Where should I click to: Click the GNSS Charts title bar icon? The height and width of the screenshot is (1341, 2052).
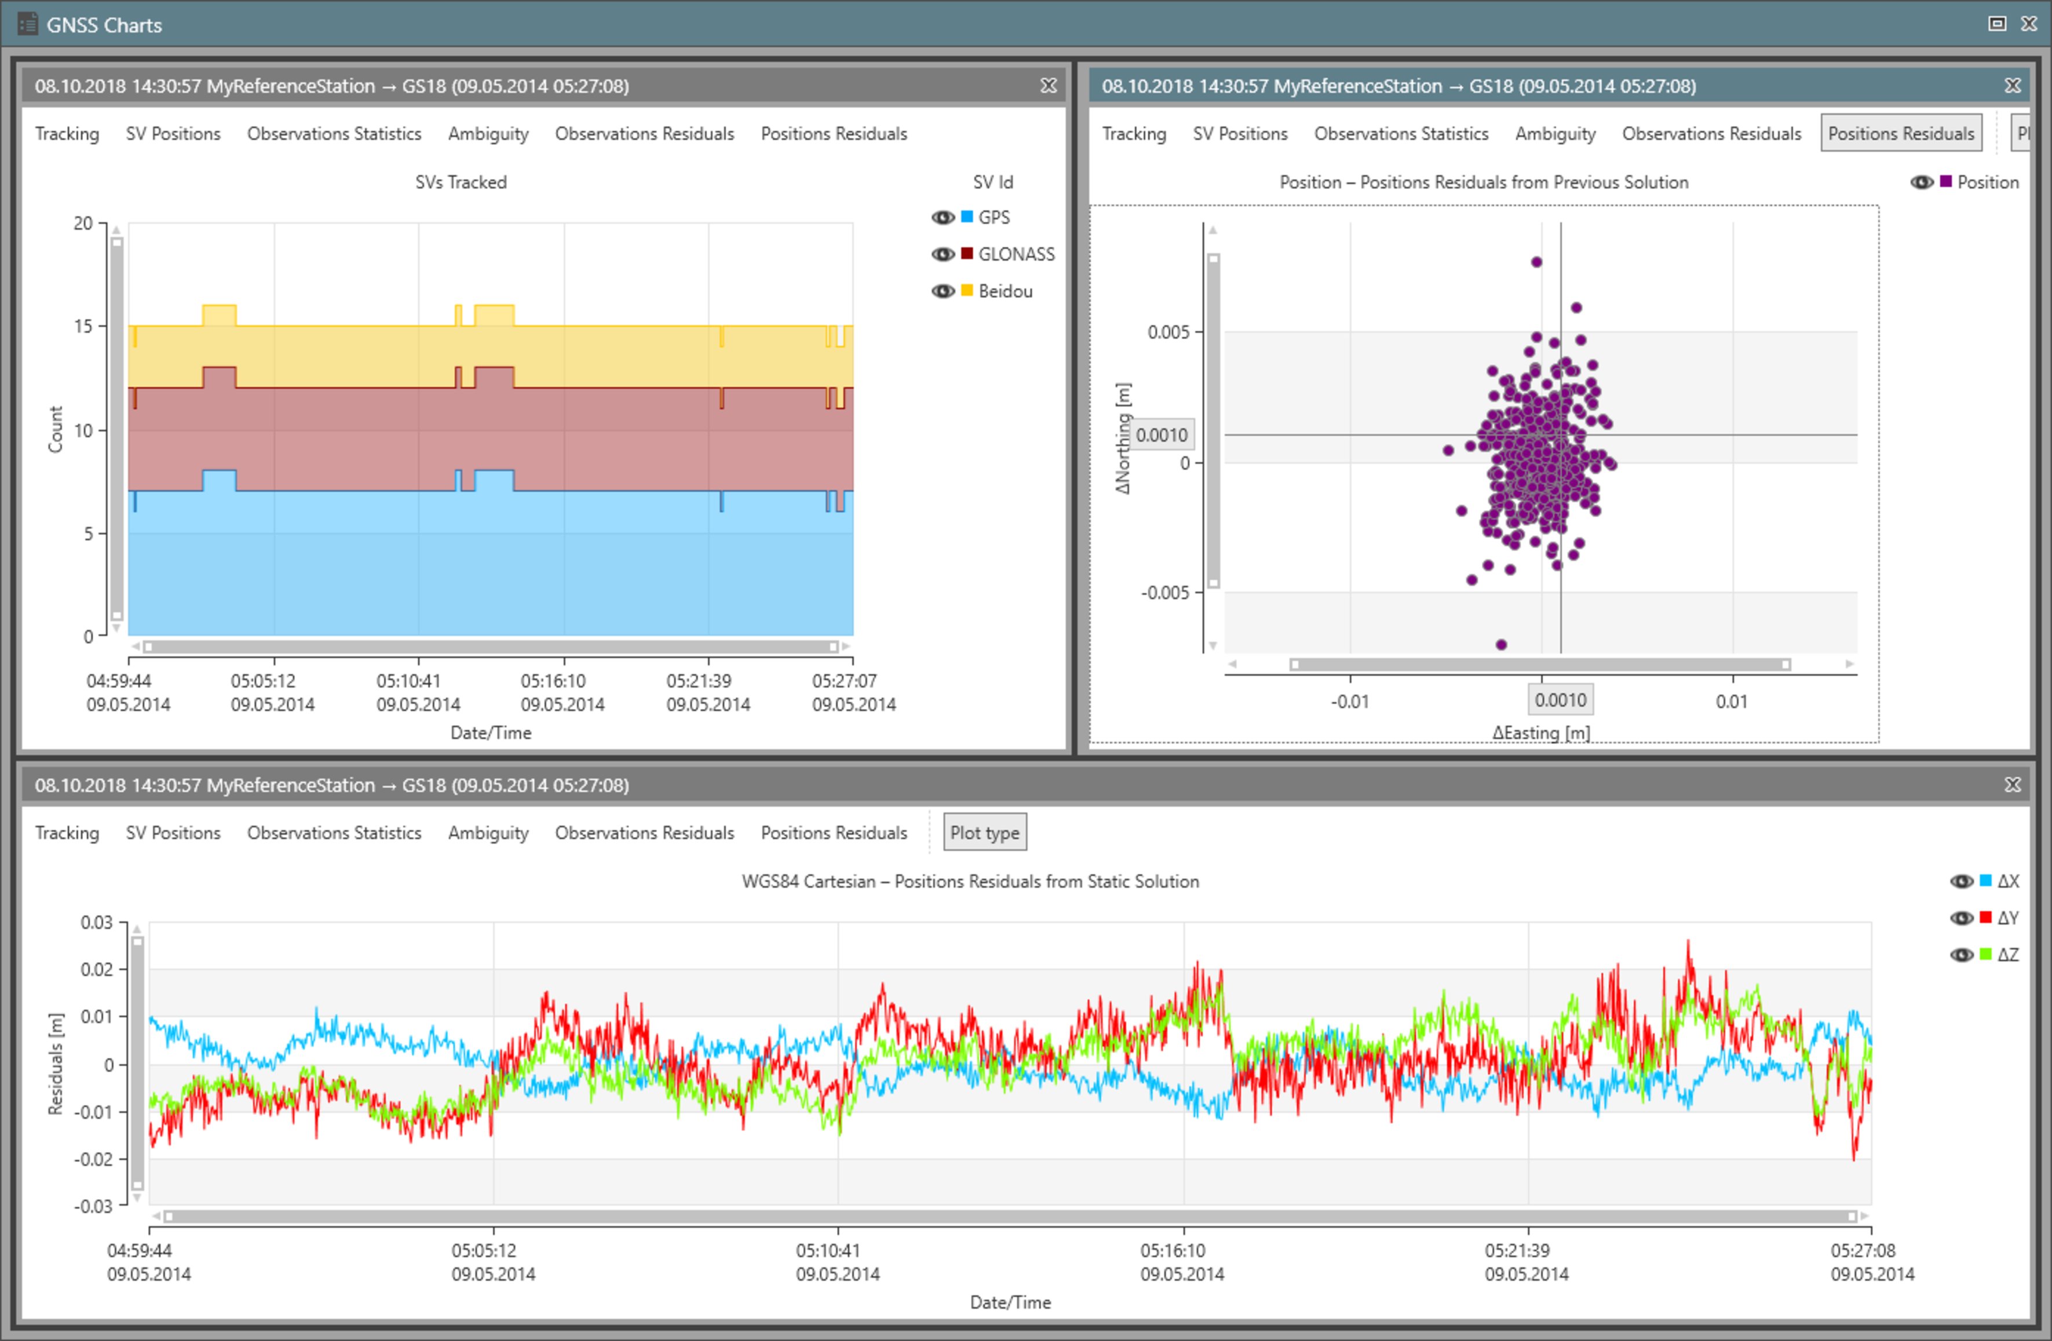pyautogui.click(x=28, y=24)
